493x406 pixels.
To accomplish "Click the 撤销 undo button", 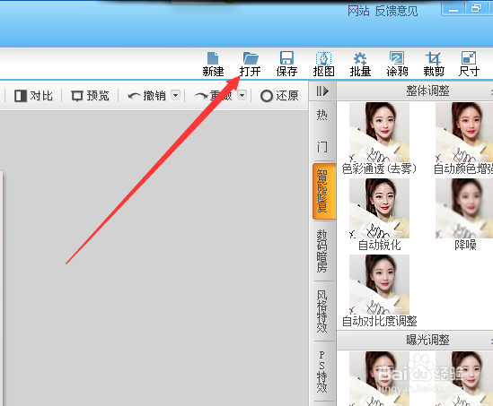I will (x=147, y=96).
